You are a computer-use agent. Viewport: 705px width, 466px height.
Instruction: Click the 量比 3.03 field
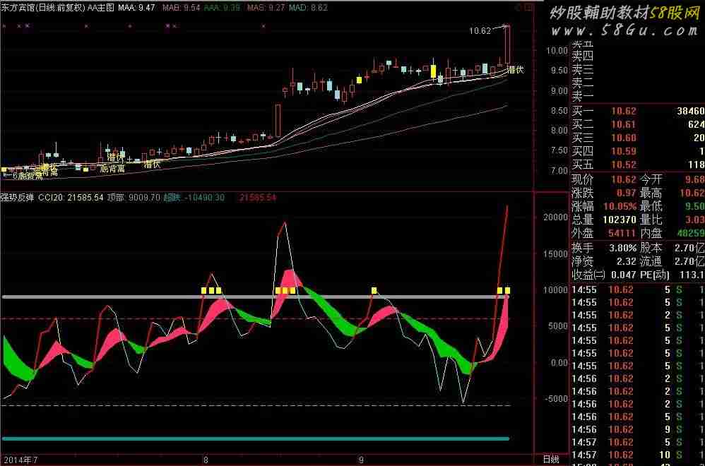point(673,220)
